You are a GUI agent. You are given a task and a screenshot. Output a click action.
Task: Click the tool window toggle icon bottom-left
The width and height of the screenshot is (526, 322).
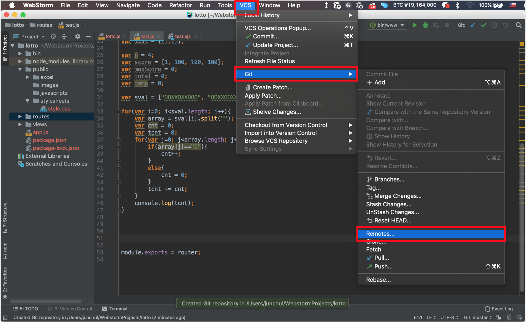click(5, 317)
